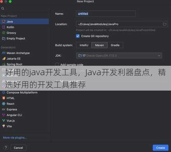Open the JDK dropdown
171x152 pixels.
pos(119,56)
